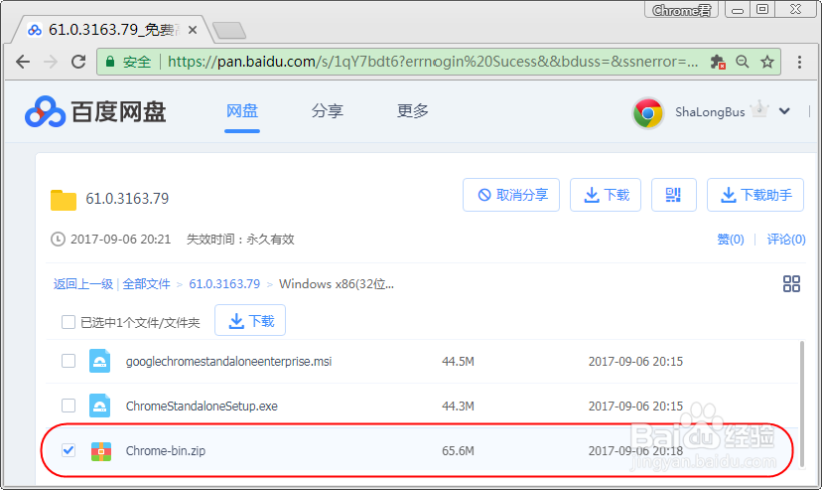
Task: Check the googlechromestandaloneenterprise.msi checkbox
Action: point(68,361)
